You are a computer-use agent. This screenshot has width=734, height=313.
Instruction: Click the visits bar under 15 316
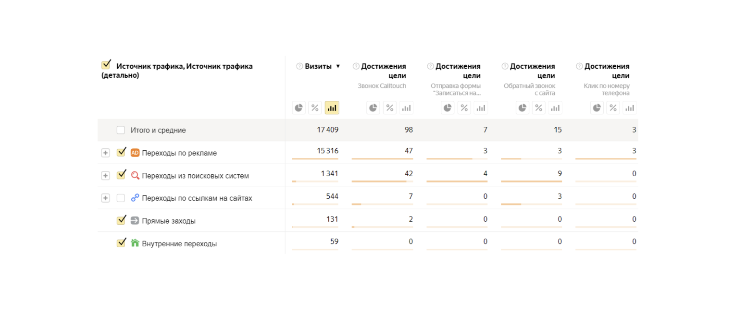click(315, 159)
